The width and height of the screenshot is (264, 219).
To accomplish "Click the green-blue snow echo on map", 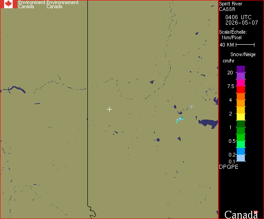I will [x=180, y=120].
